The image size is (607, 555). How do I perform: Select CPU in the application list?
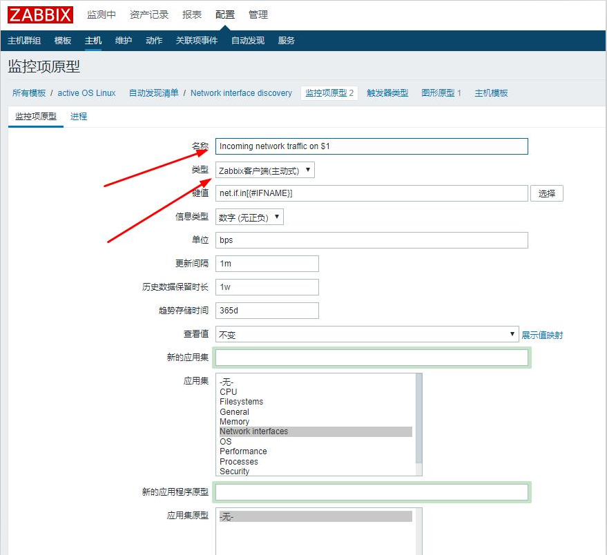[316, 391]
